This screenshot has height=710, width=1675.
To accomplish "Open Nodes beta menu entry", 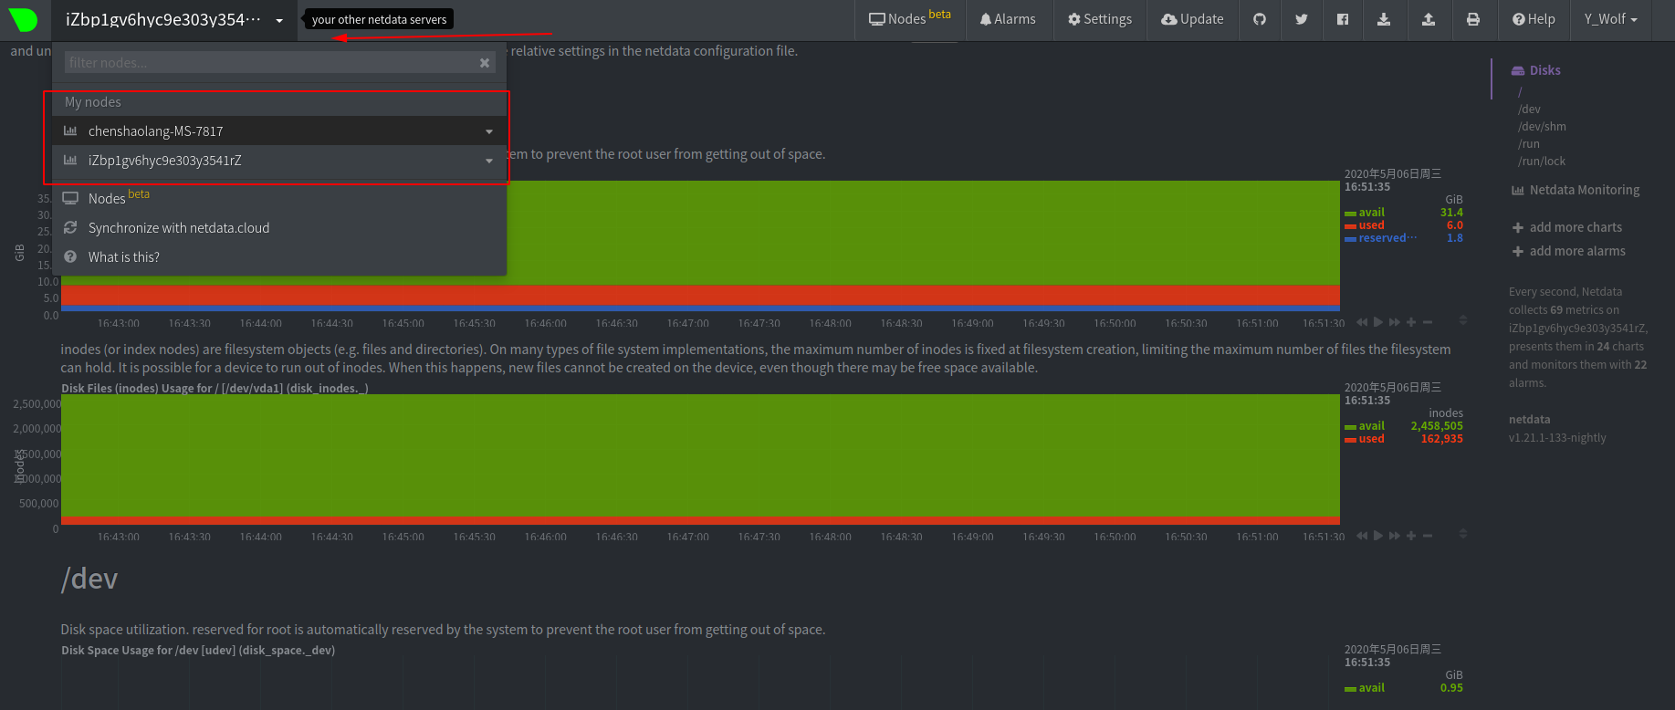I will (279, 198).
